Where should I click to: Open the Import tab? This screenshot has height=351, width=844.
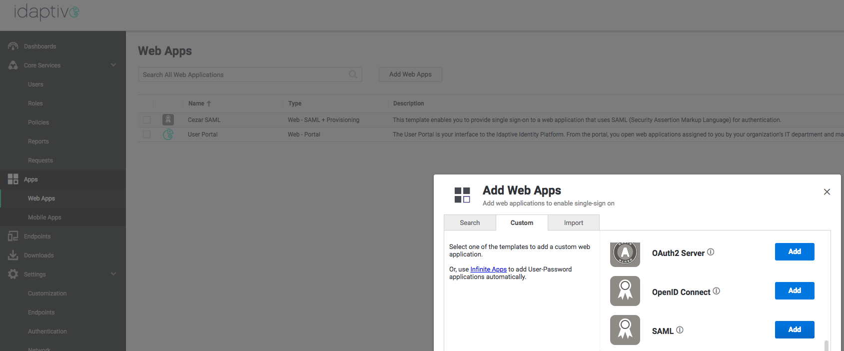tap(574, 223)
